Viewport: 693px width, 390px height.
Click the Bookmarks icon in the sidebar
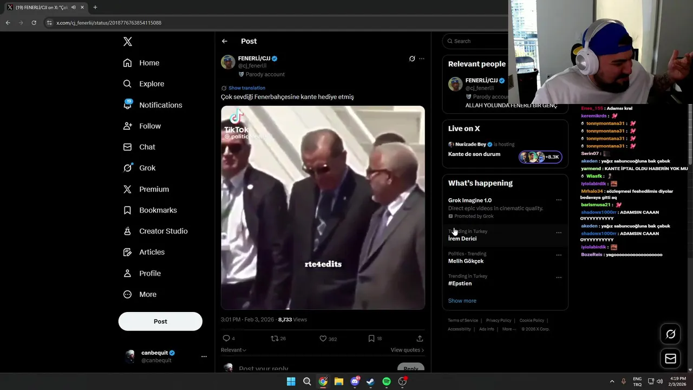tap(127, 210)
